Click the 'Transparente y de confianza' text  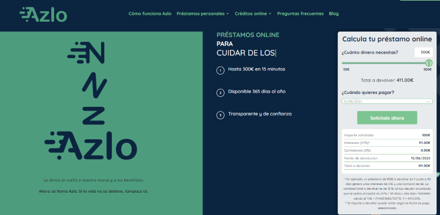[x=260, y=114]
